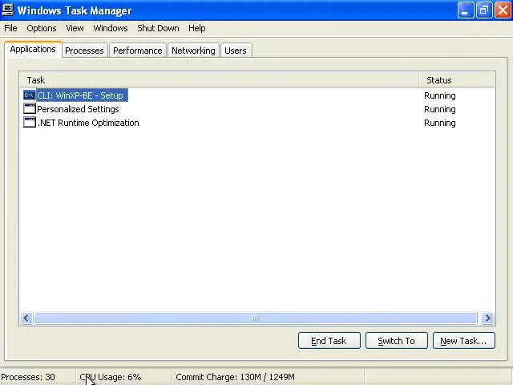The width and height of the screenshot is (513, 385).
Task: Click the Processes: 30 status bar entry
Action: [28, 377]
